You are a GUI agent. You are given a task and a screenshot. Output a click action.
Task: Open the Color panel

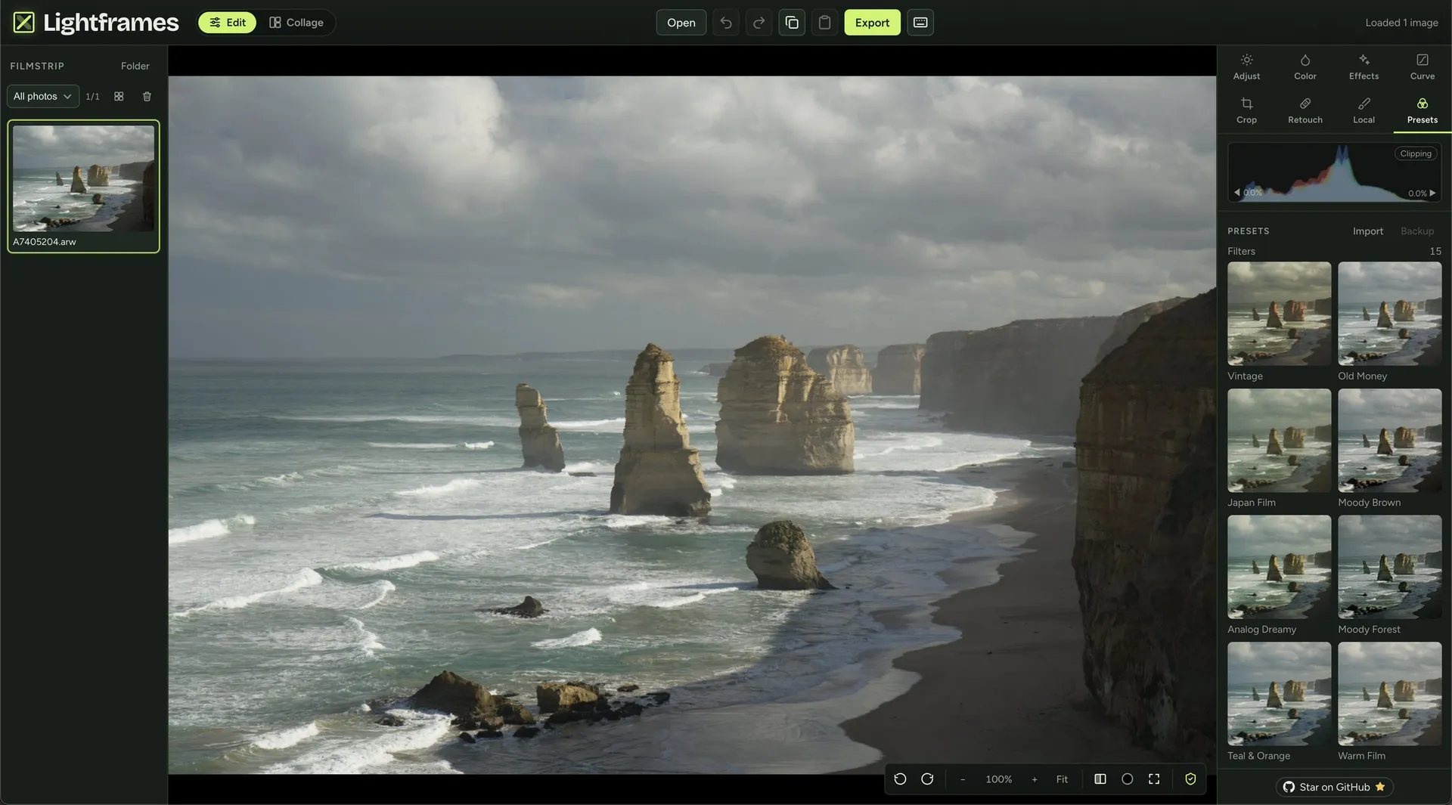[x=1305, y=67]
